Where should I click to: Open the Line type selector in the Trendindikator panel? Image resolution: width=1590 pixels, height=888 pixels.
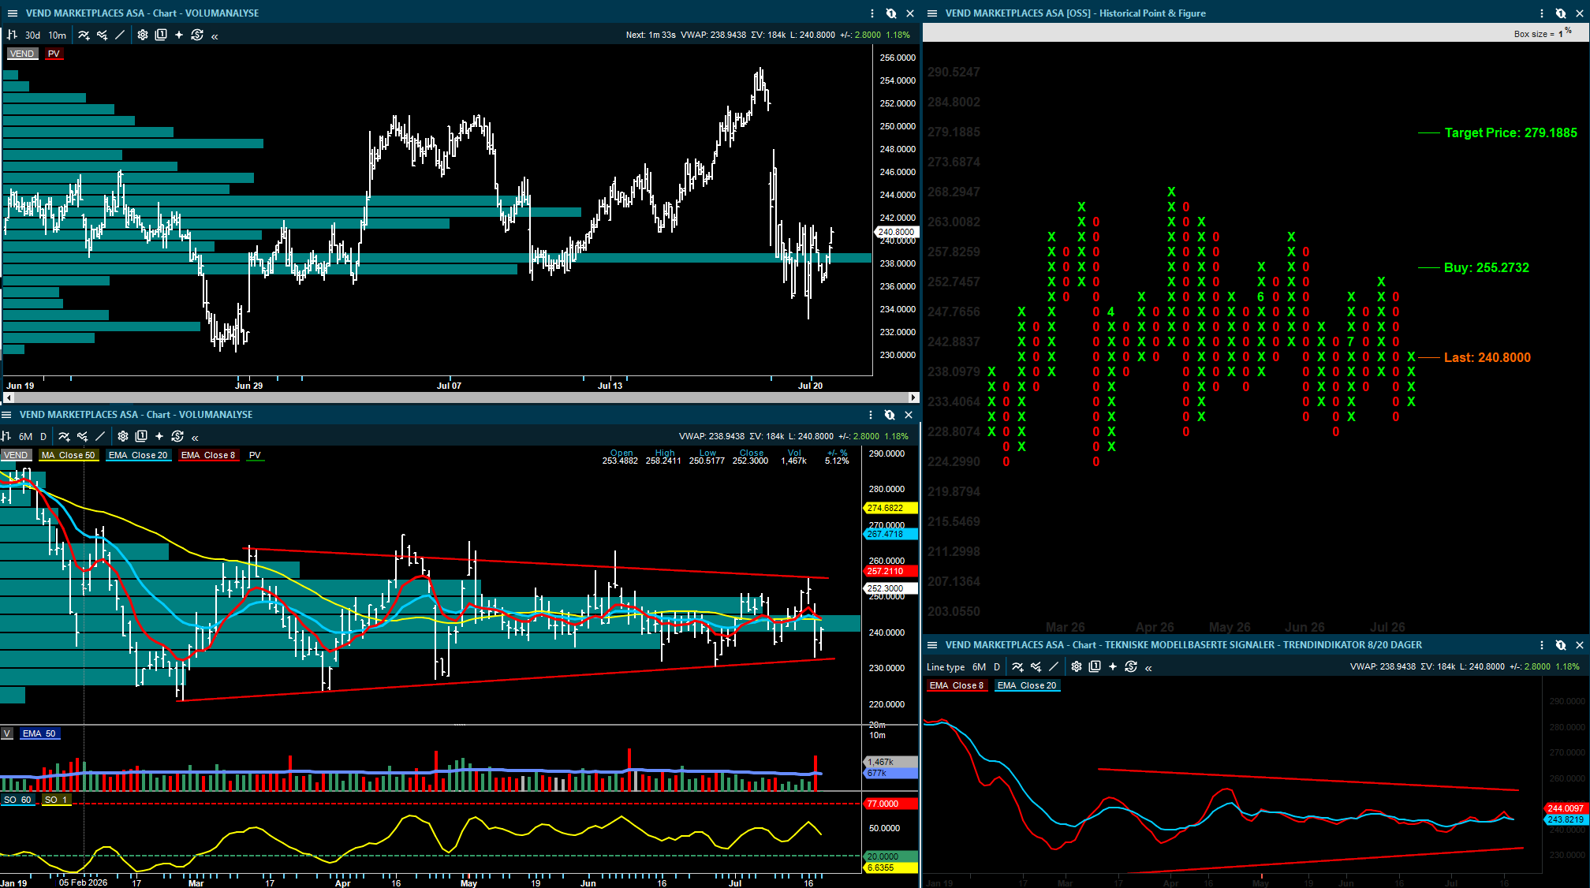(x=946, y=667)
